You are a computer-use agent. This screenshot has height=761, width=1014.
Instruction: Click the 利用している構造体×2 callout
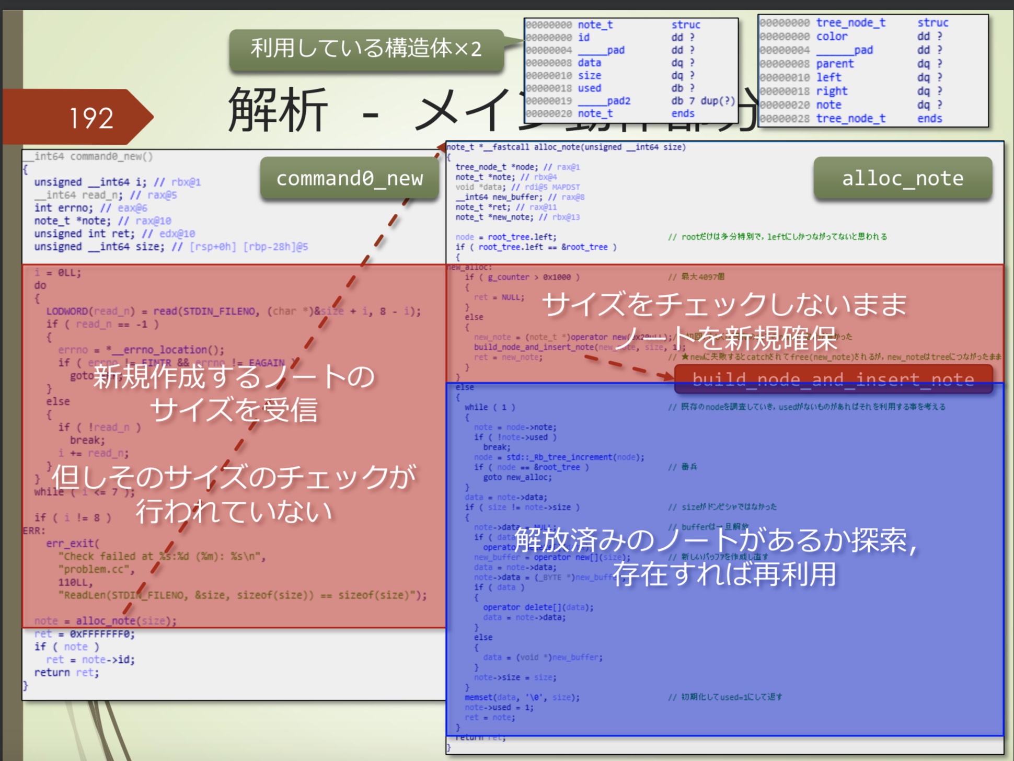click(366, 49)
